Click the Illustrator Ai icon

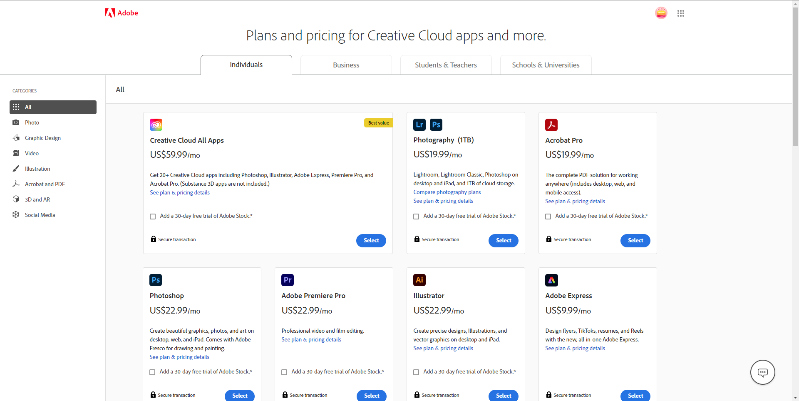pos(419,280)
